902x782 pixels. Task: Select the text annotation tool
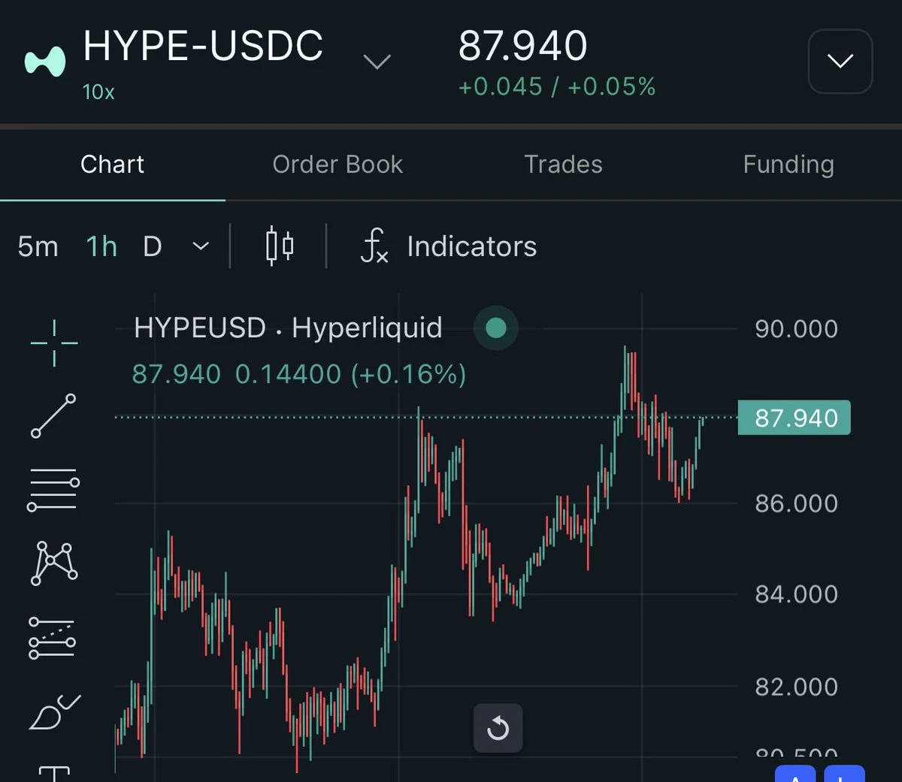[x=54, y=774]
